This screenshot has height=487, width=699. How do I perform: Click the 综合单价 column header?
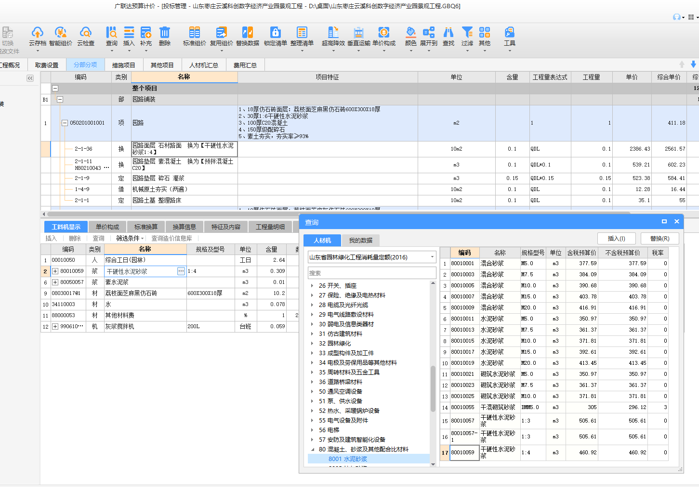[669, 77]
